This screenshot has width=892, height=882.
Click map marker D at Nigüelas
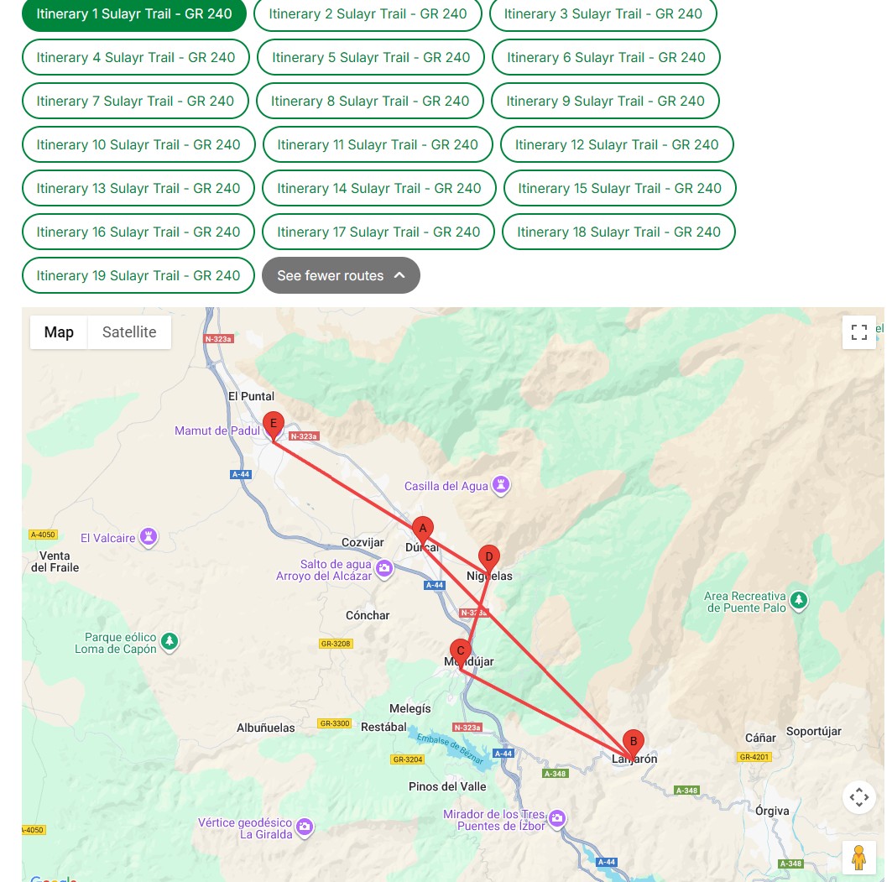[x=488, y=557]
